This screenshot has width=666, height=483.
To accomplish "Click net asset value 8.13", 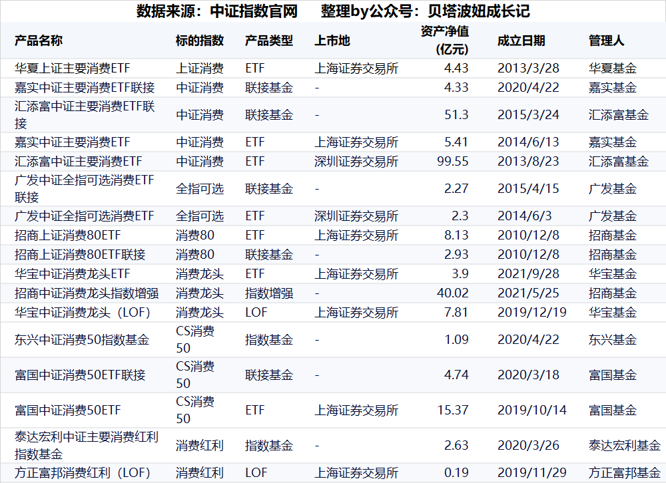I will point(456,235).
